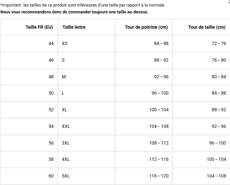Click chest measurement 116 – 120 cell
The height and width of the screenshot is (185, 230).
tap(144, 176)
